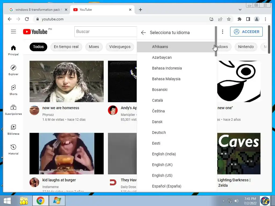Open Biblioteca in the sidebar
Image resolution: width=275 pixels, height=206 pixels.
click(13, 130)
